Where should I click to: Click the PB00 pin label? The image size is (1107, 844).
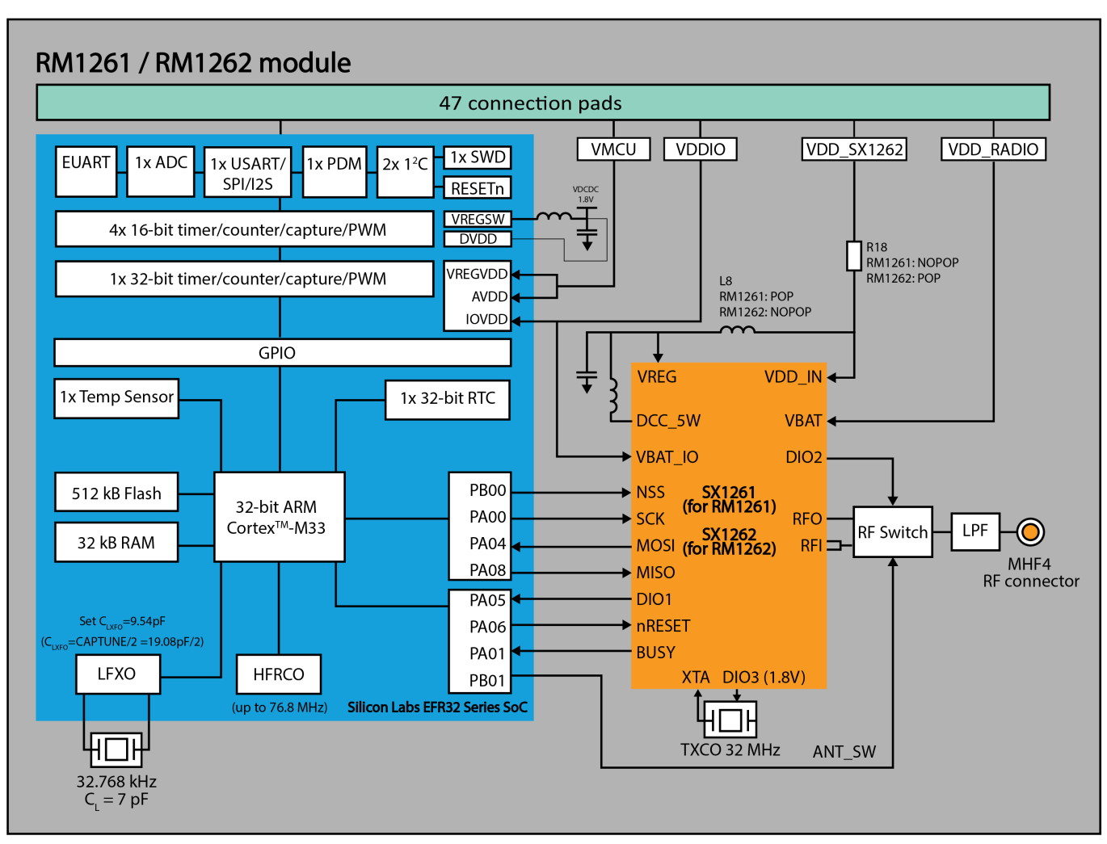pos(488,490)
